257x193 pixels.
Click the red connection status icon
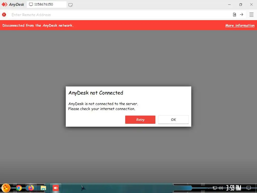pyautogui.click(x=4, y=15)
